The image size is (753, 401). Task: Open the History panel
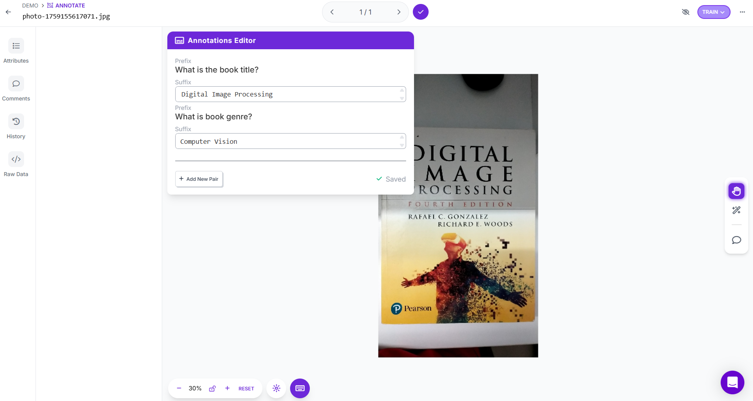[16, 126]
